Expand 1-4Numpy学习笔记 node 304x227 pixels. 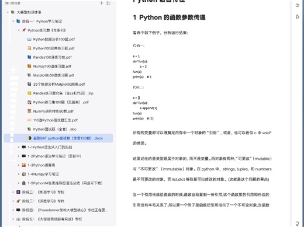tap(19, 174)
